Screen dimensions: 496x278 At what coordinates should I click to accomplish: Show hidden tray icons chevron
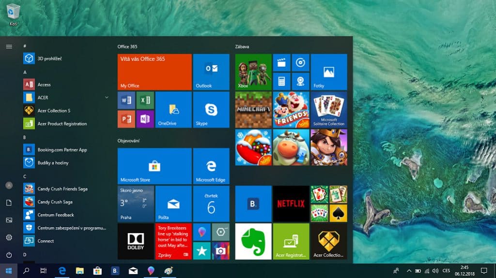pos(409,271)
